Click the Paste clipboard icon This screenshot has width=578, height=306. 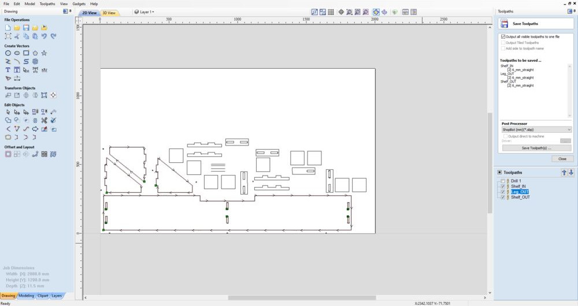click(x=35, y=36)
